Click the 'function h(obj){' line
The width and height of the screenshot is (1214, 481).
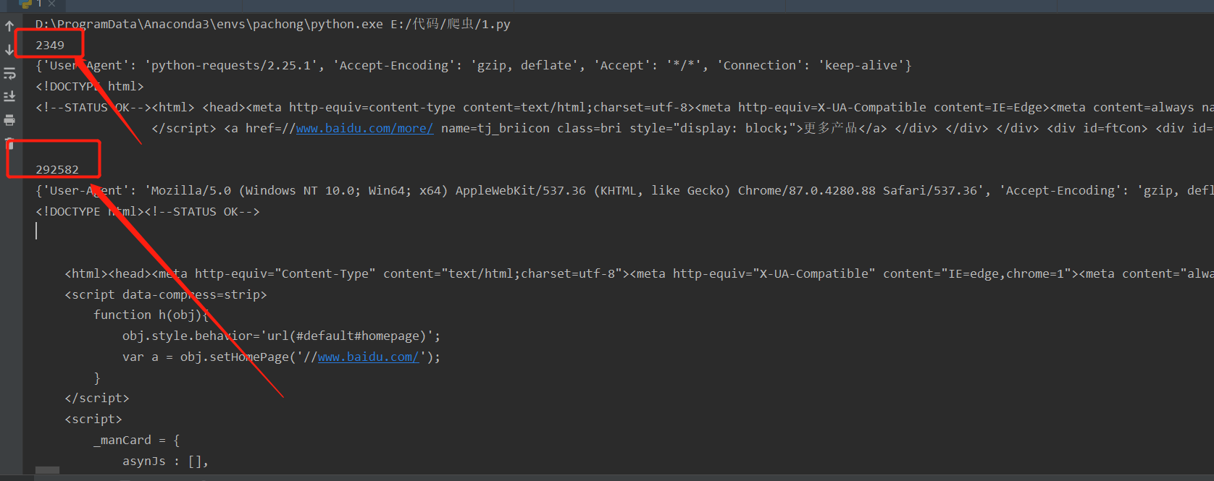click(151, 315)
